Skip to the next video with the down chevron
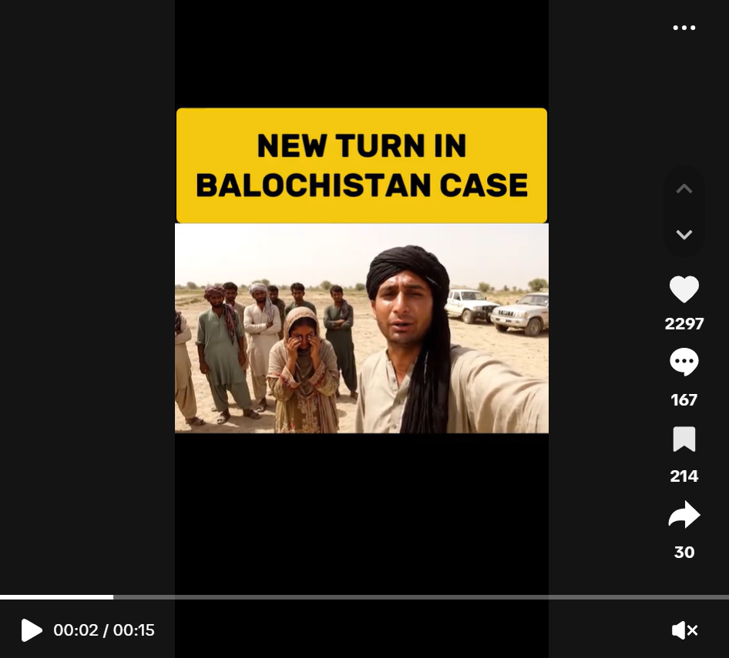 tap(684, 235)
